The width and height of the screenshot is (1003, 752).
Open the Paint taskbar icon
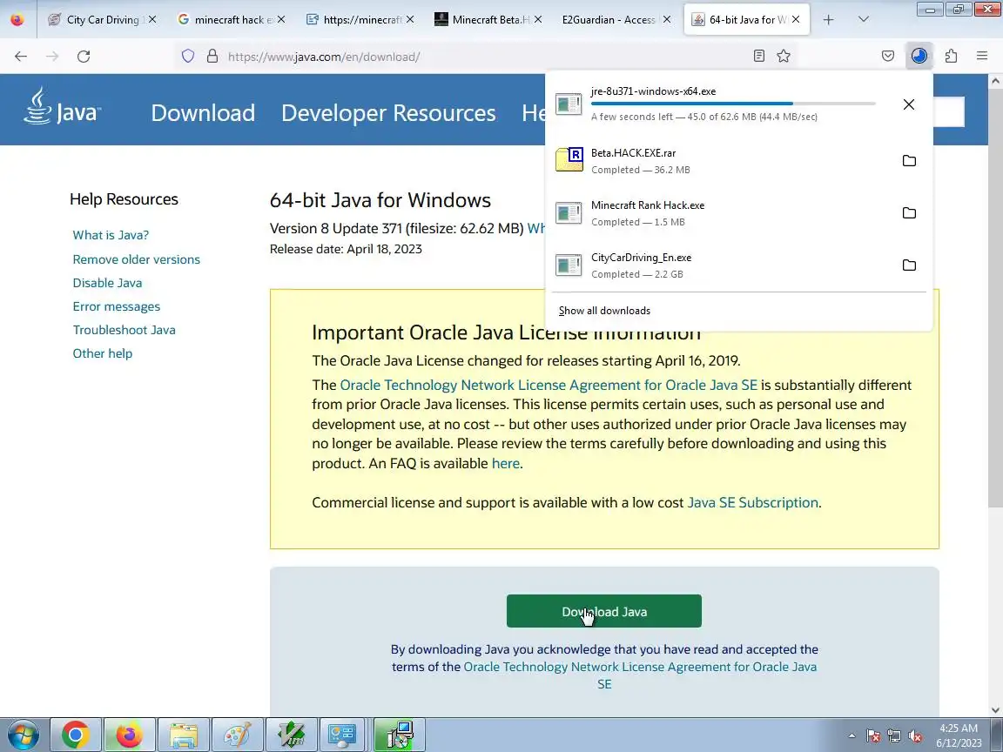pyautogui.click(x=238, y=735)
